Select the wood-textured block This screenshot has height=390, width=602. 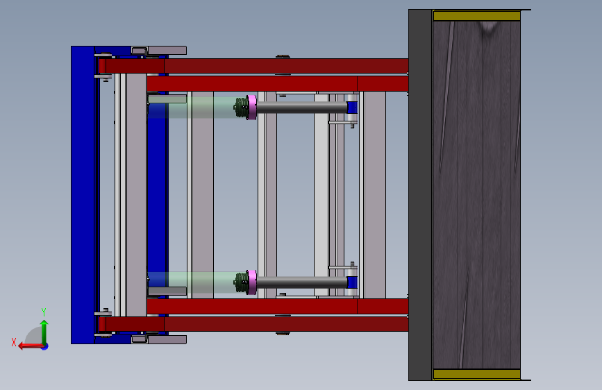[x=476, y=195]
